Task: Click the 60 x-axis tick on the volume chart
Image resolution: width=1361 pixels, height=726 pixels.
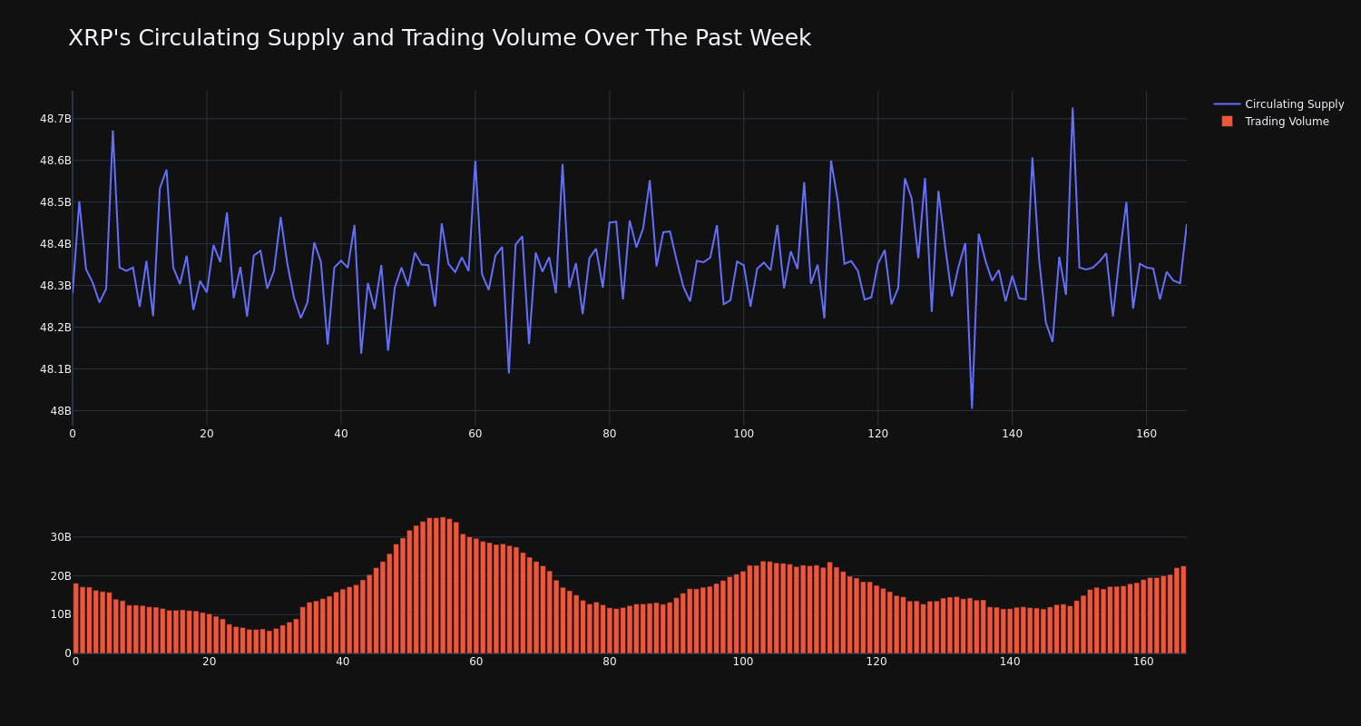Action: (476, 662)
